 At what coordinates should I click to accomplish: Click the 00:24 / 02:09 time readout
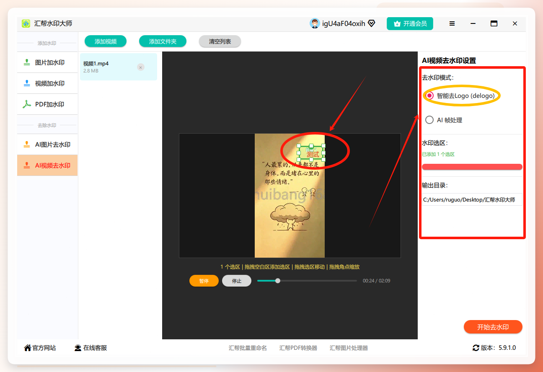tap(376, 281)
